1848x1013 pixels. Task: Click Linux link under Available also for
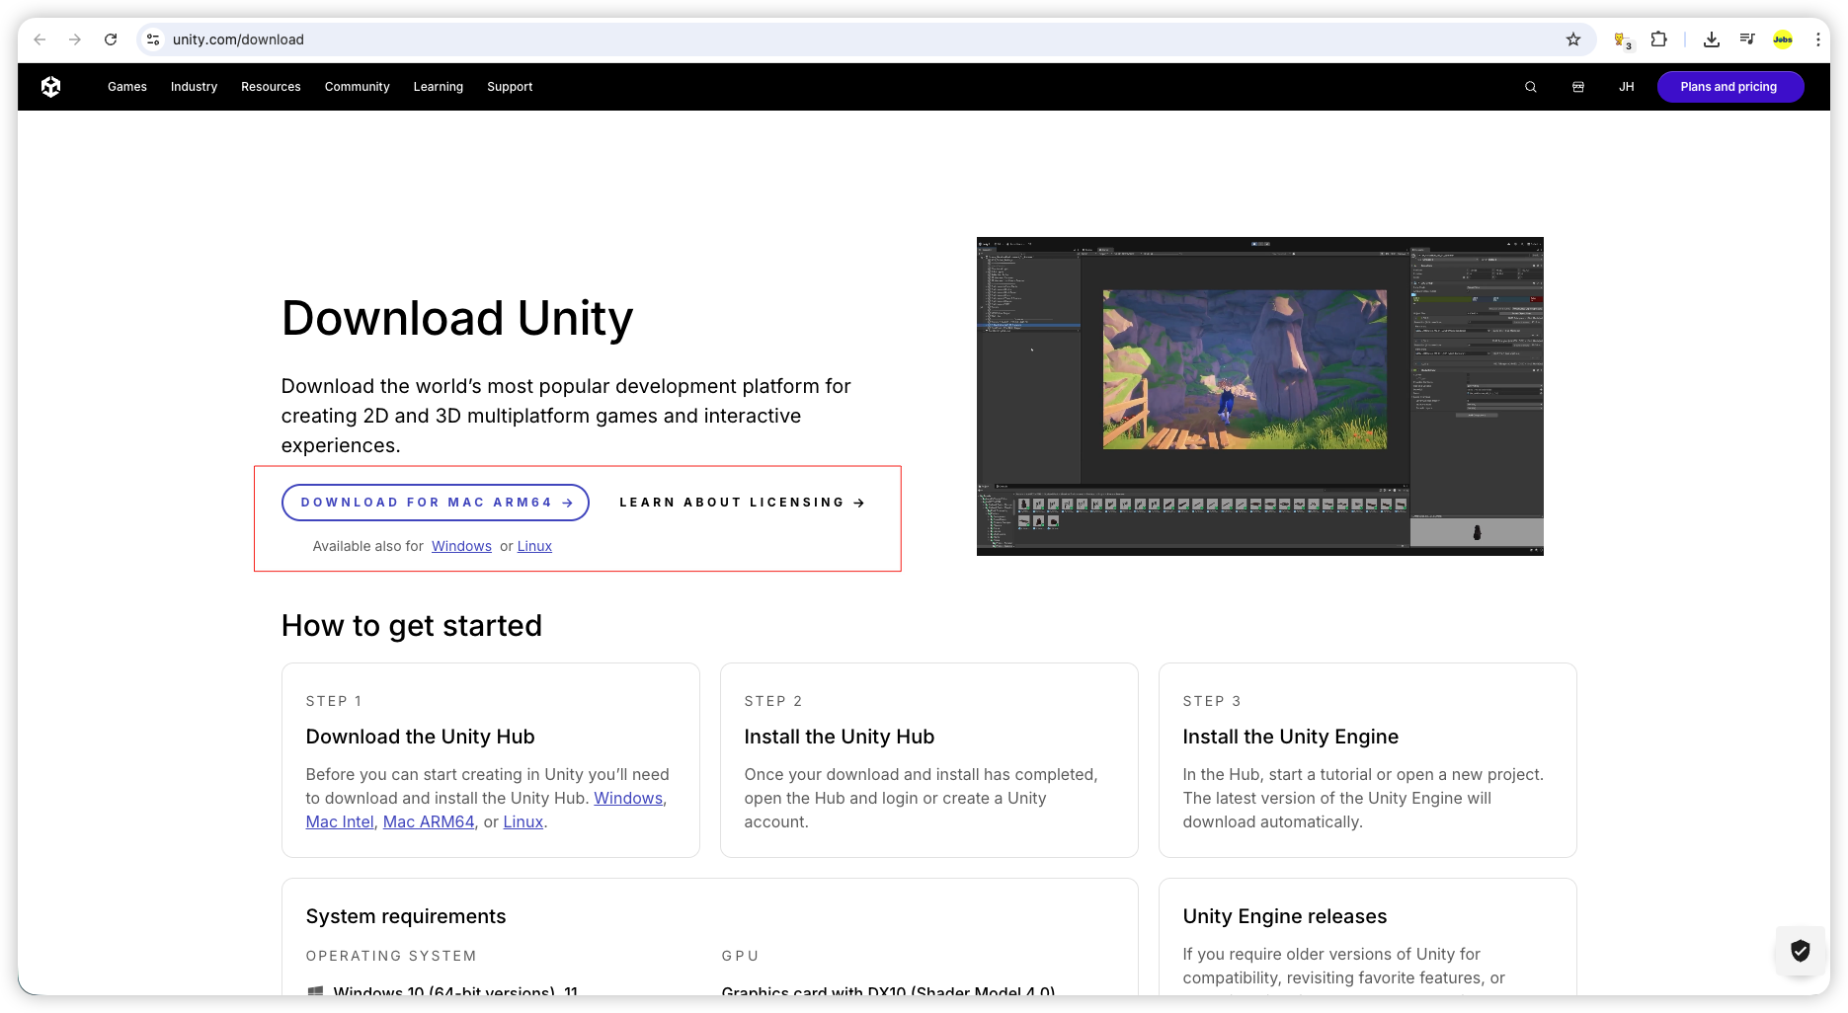[x=534, y=546]
